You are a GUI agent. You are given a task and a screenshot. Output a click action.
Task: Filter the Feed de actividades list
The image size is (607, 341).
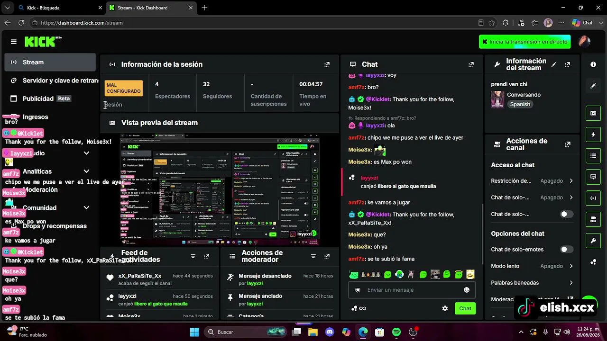pyautogui.click(x=193, y=256)
